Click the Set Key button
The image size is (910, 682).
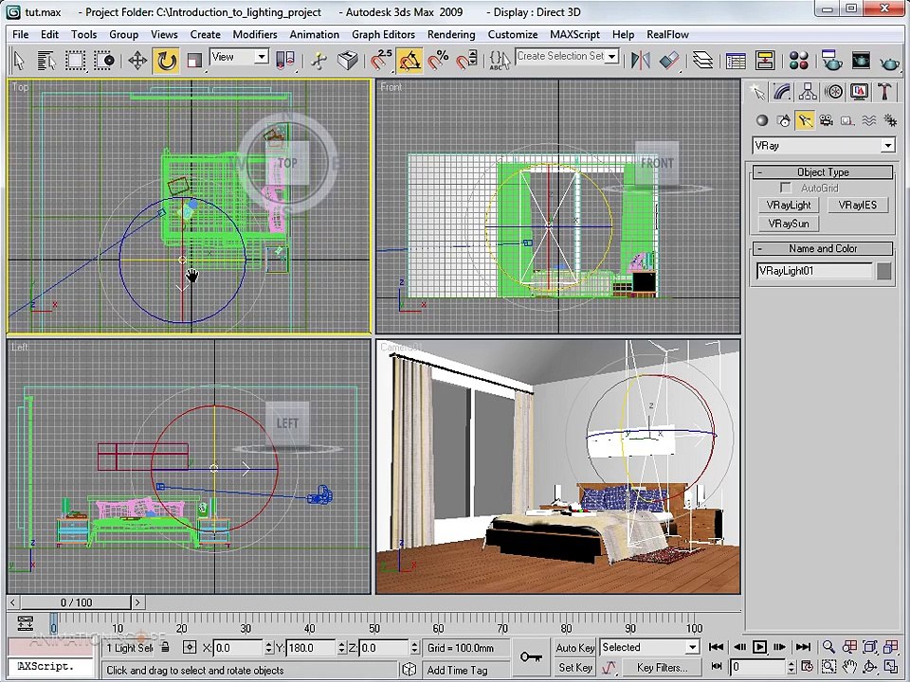coord(574,668)
